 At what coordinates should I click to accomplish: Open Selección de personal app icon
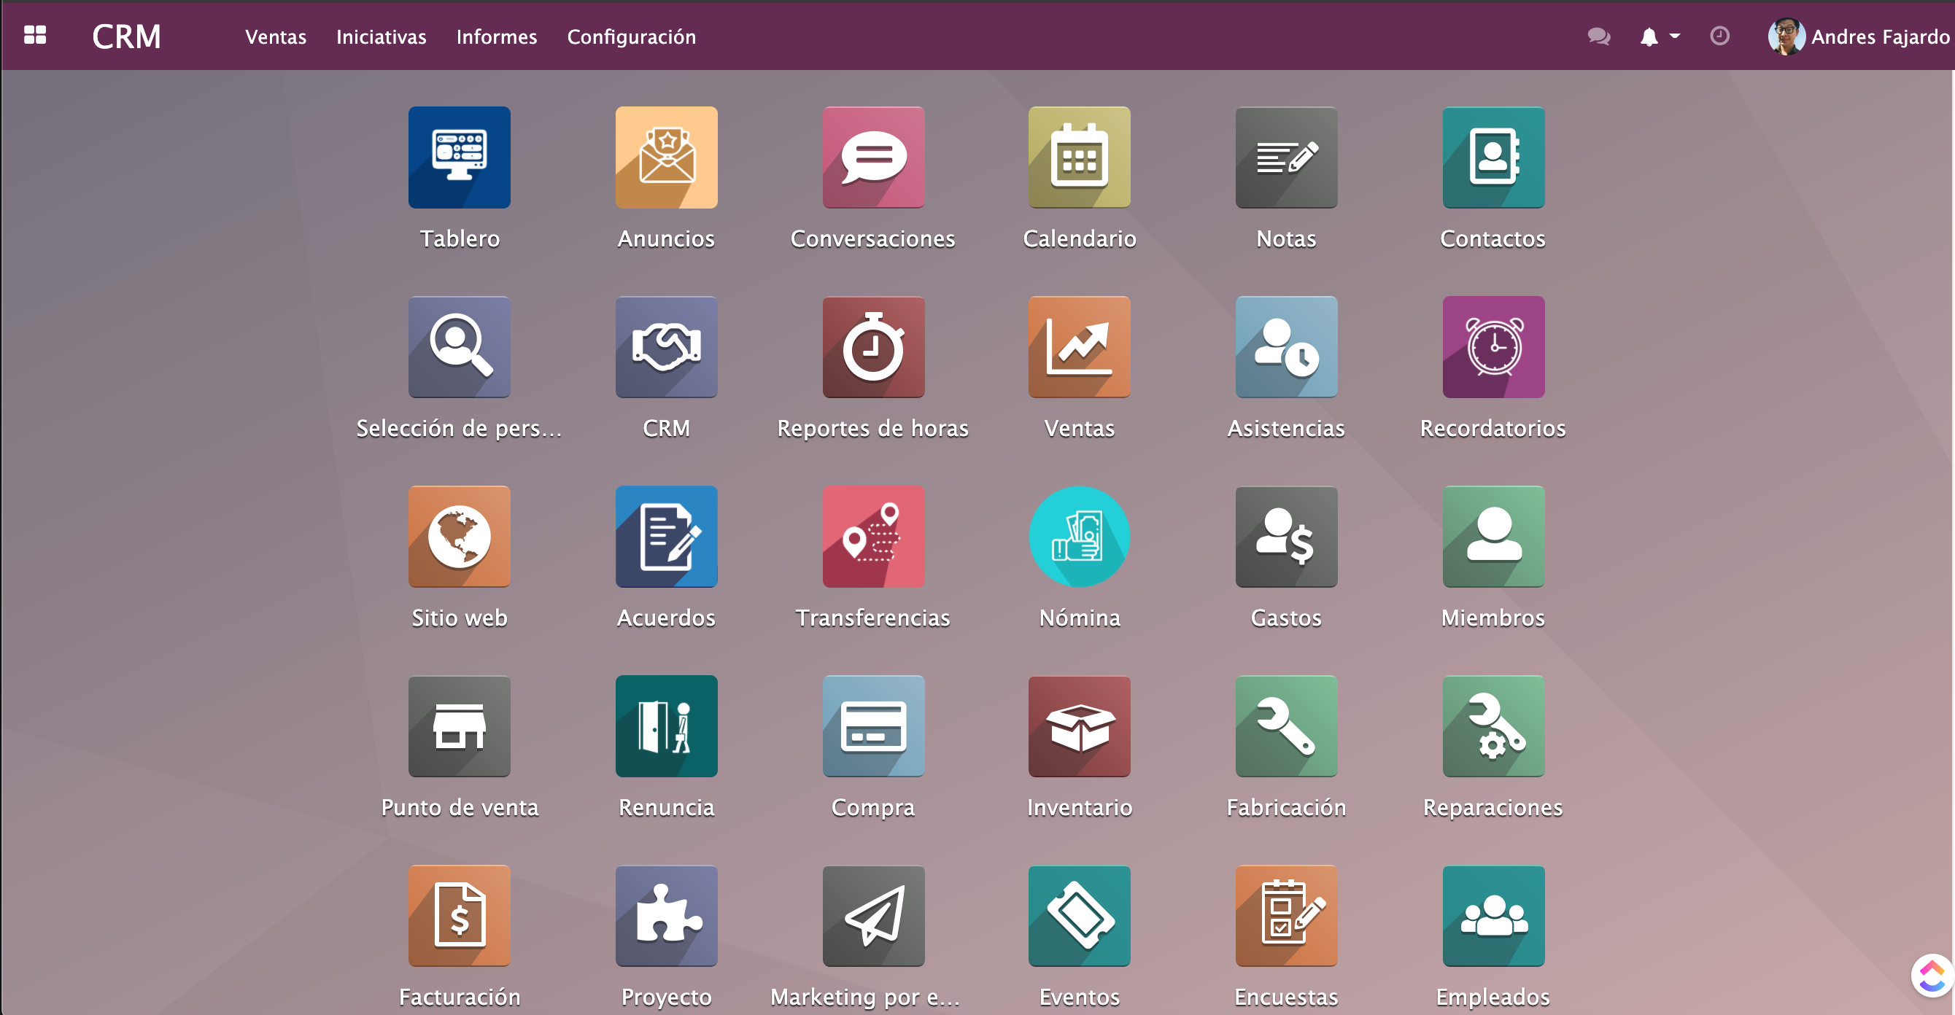(459, 347)
